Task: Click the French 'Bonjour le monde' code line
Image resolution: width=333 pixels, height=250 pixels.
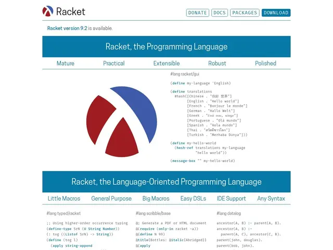Action: pyautogui.click(x=217, y=106)
